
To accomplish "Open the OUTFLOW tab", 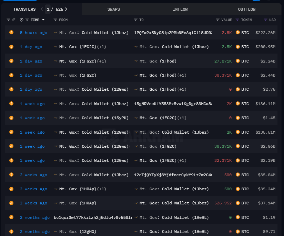I will 247,9.
